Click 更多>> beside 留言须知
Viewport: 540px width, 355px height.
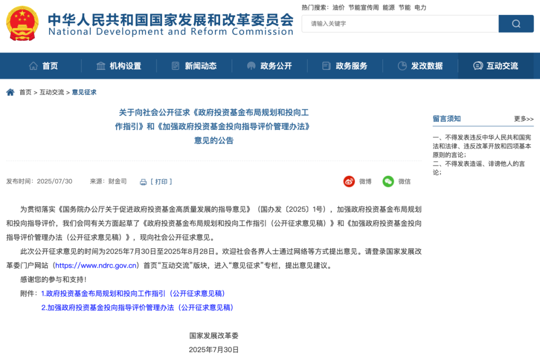(522, 118)
